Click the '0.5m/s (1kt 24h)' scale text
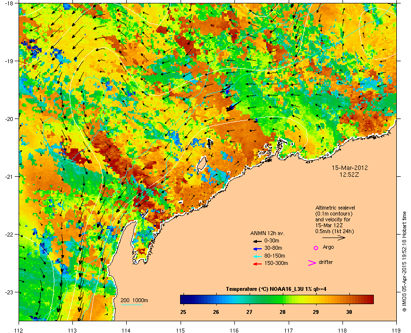 tap(335, 232)
